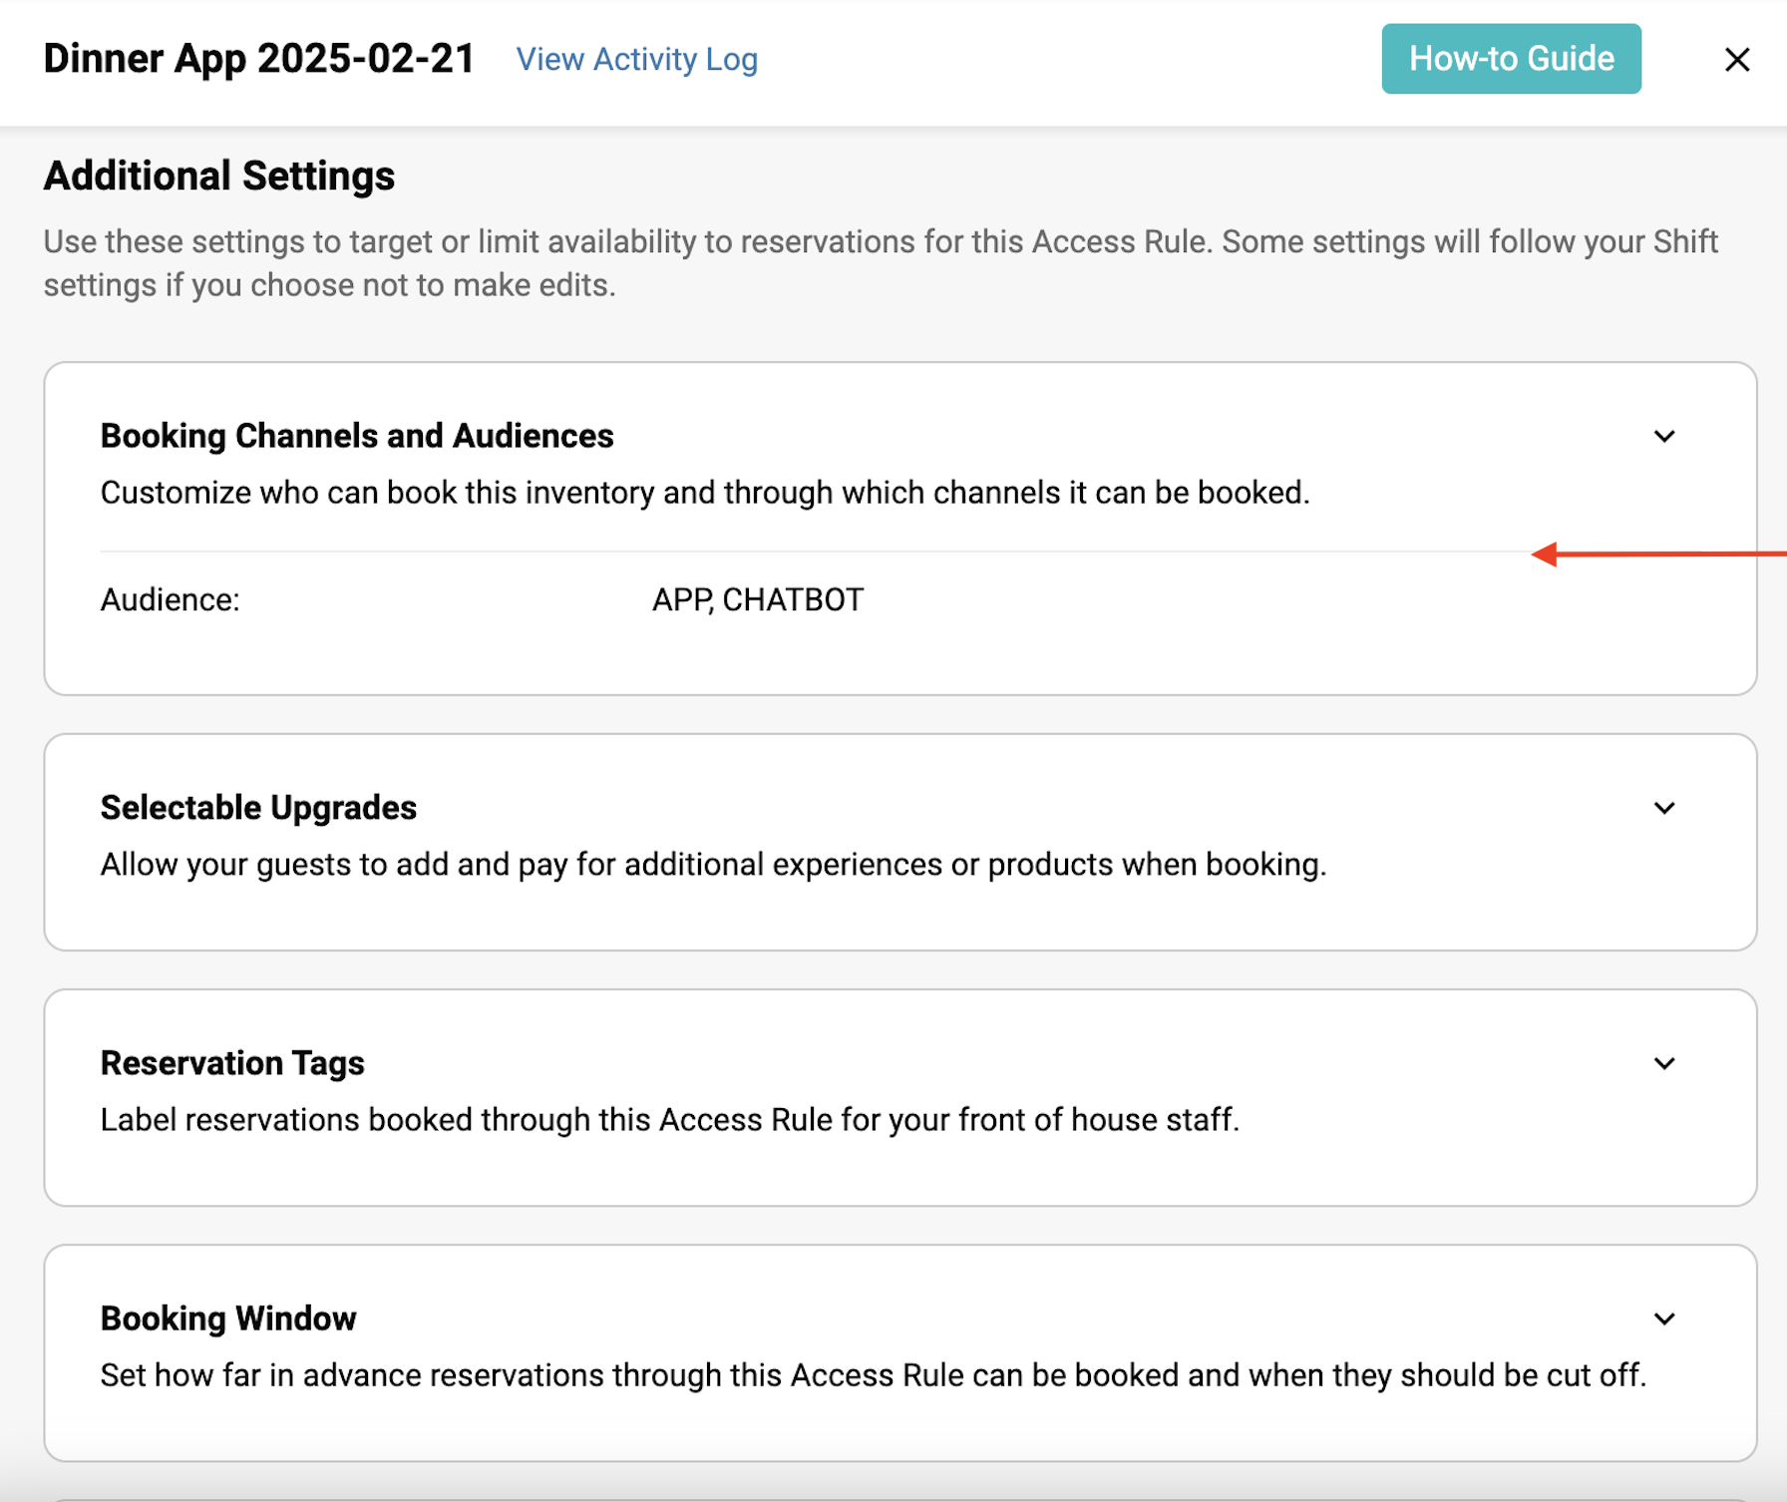Click the APP, CHATBOT audience value
The height and width of the screenshot is (1502, 1787).
coord(757,599)
